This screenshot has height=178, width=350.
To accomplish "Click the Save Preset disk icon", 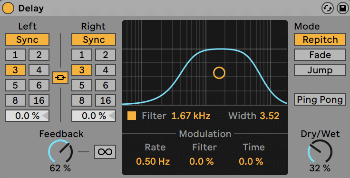I will click(x=343, y=8).
